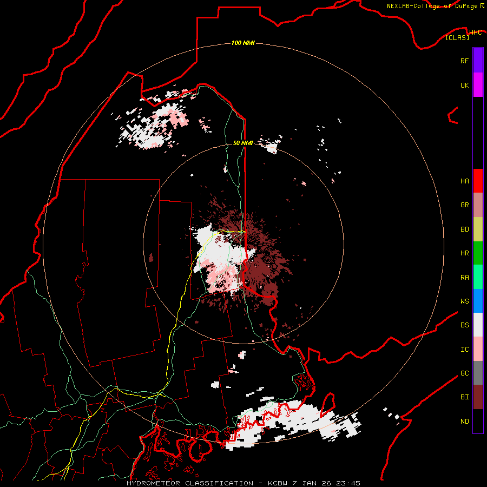
Task: Click the WS legend label
Action: pos(464,301)
